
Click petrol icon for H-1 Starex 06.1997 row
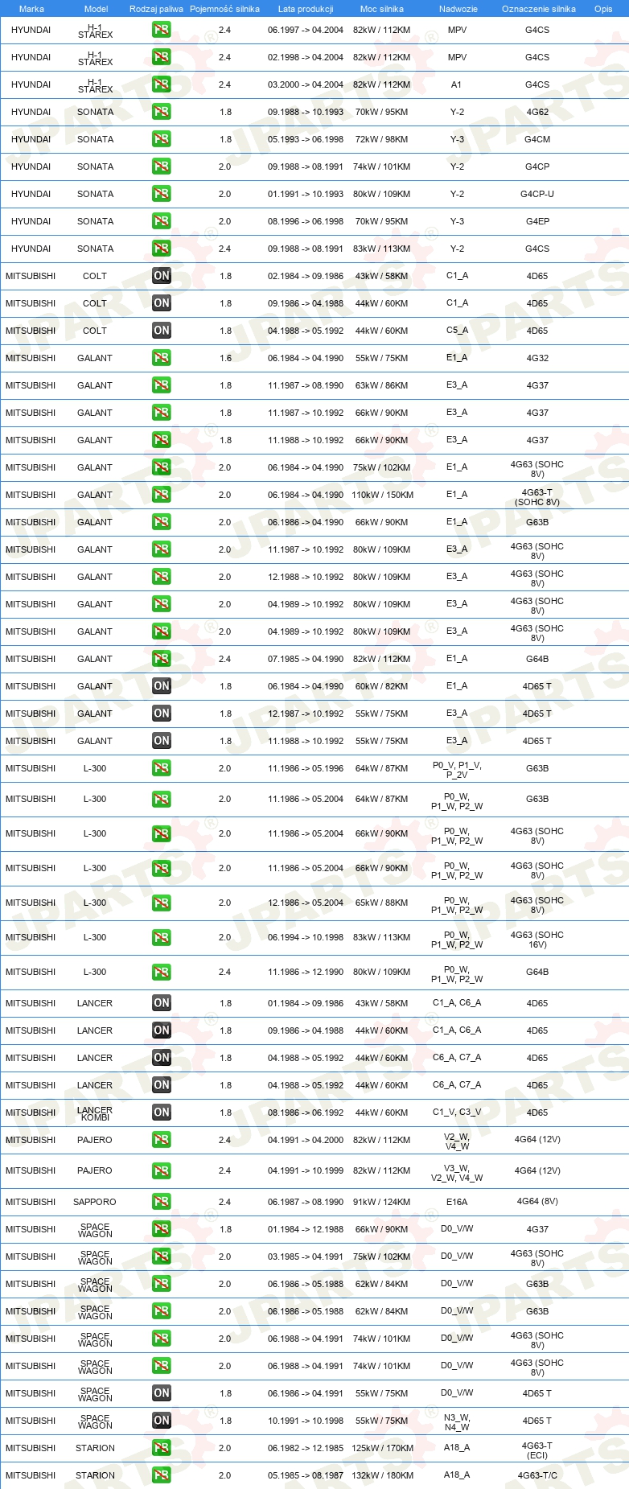pyautogui.click(x=161, y=30)
